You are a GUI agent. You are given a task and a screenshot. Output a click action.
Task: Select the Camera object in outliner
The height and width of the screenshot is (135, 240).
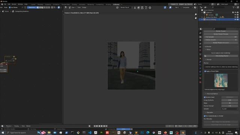211,15
